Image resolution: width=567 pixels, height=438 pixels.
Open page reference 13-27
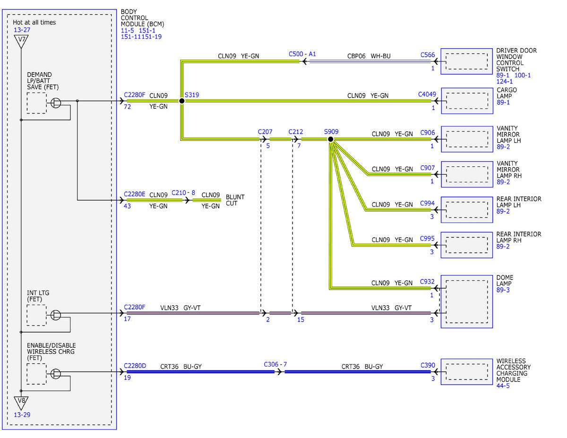(x=22, y=30)
